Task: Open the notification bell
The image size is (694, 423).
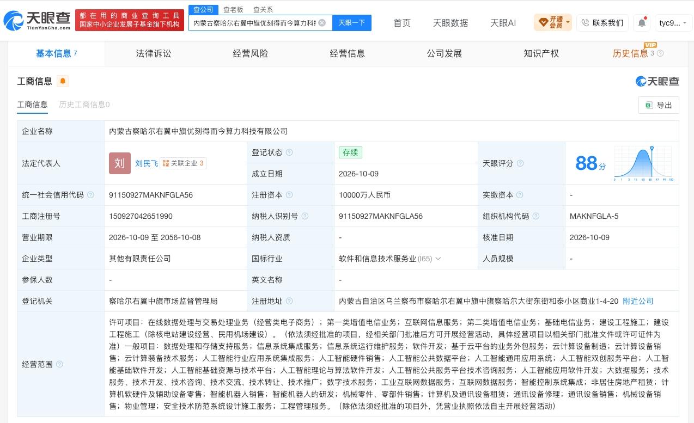Action: click(642, 23)
